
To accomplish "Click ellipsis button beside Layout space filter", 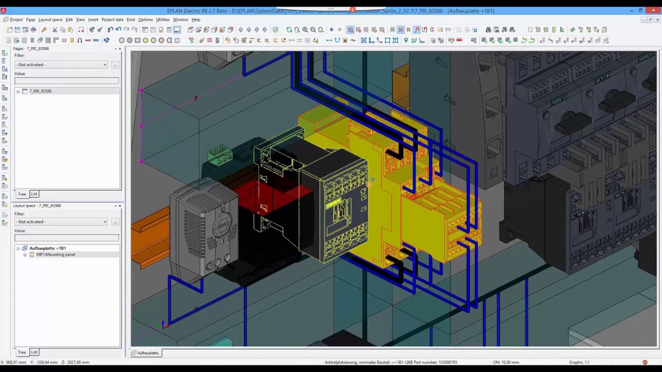I will [x=115, y=222].
